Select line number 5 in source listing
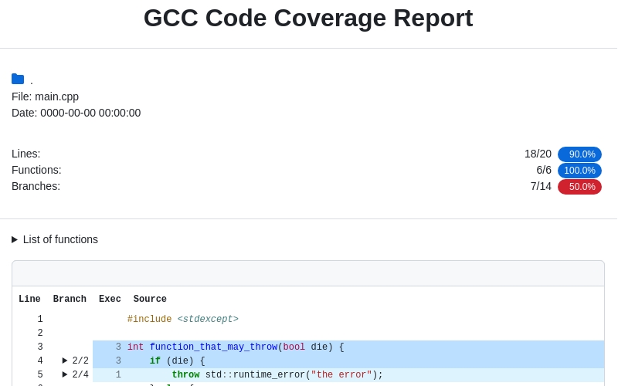 pyautogui.click(x=40, y=374)
